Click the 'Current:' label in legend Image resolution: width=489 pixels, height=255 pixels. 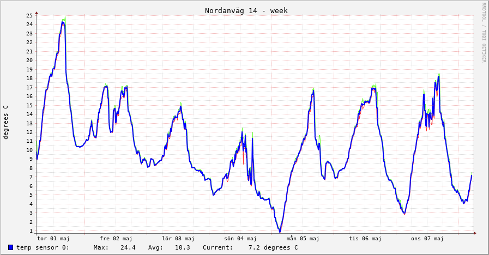(x=218, y=247)
